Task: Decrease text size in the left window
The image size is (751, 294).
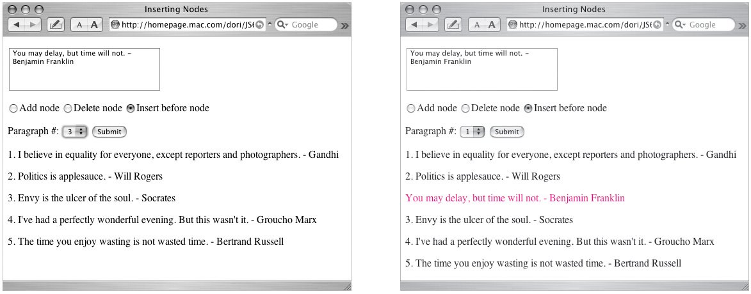Action: click(x=79, y=25)
